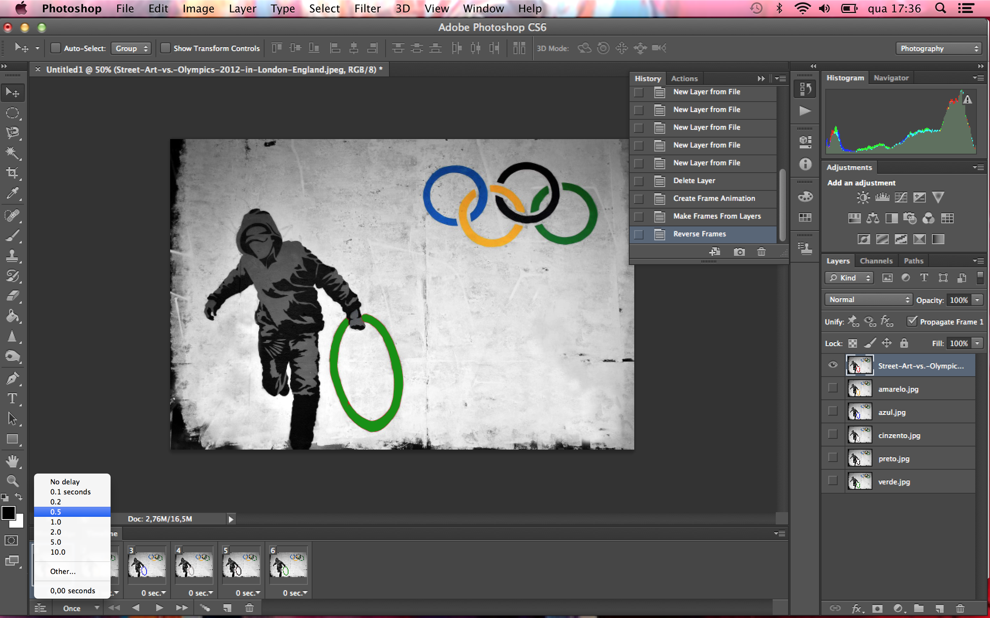Duplicate selected frame in timeline
Screen dimensions: 990x618
227,608
